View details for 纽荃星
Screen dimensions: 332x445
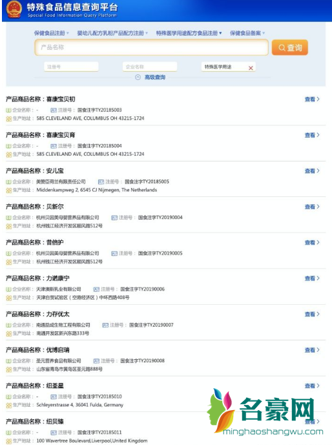click(x=312, y=386)
